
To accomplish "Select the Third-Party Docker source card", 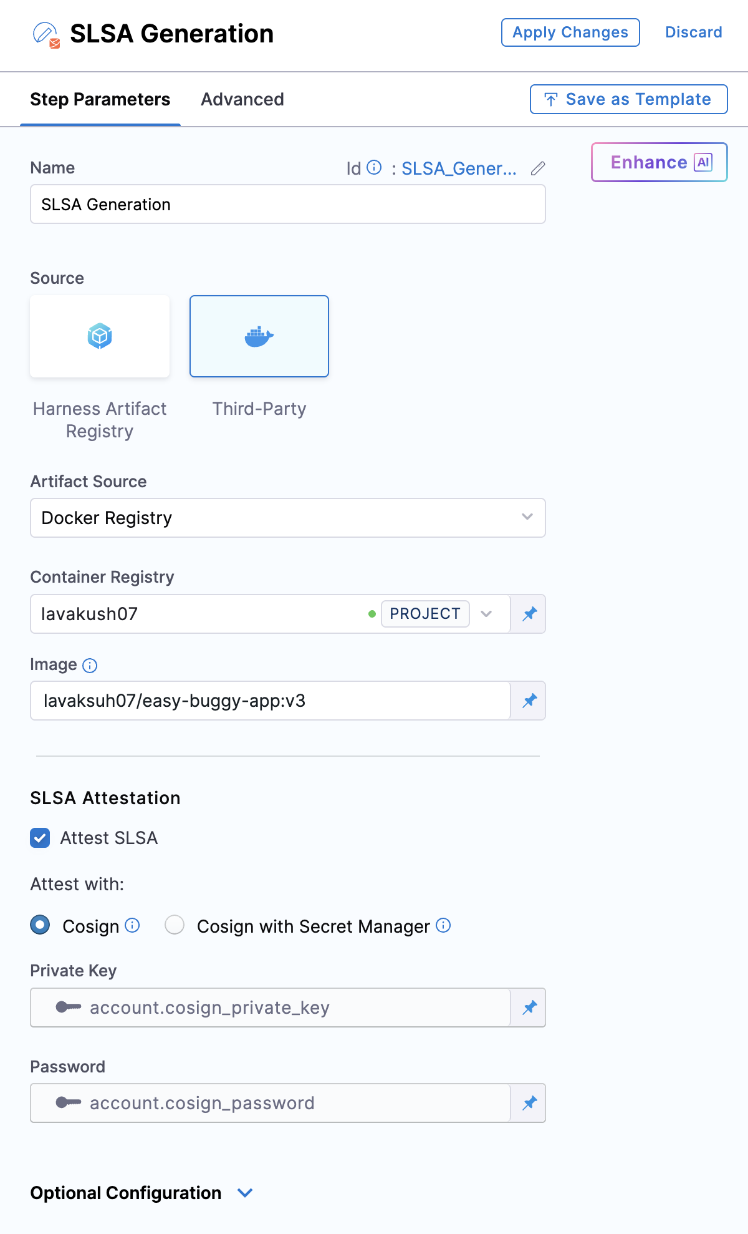I will click(x=259, y=336).
